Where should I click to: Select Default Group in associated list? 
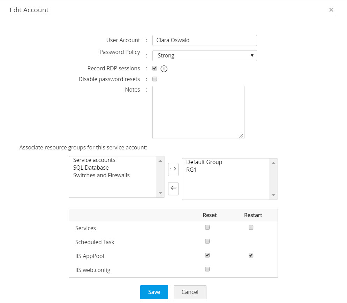tap(204, 162)
